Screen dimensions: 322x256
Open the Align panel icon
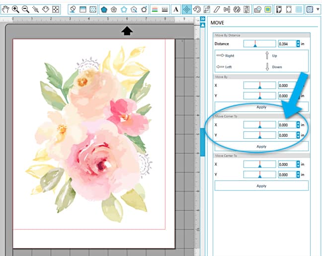[x=227, y=9]
